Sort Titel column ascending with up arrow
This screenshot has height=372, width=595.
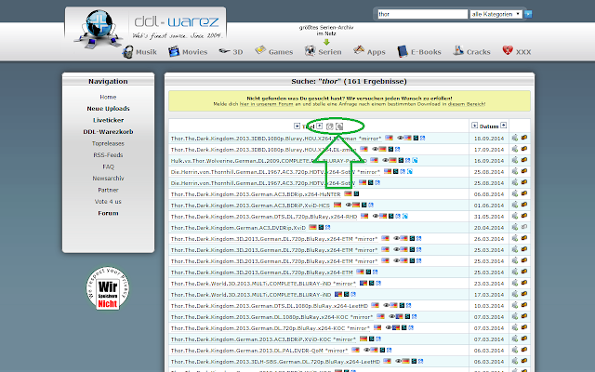click(x=320, y=126)
